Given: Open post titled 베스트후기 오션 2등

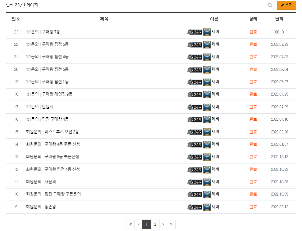Looking at the screenshot, I should [62, 132].
